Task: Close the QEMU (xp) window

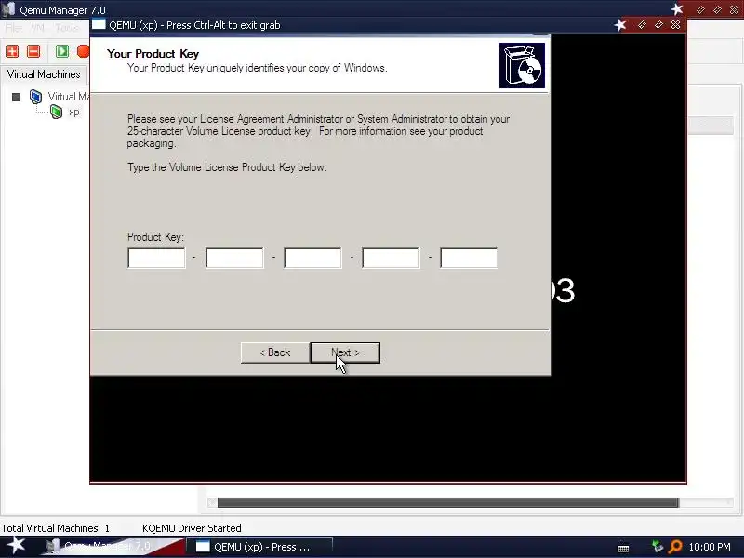Action: [676, 25]
